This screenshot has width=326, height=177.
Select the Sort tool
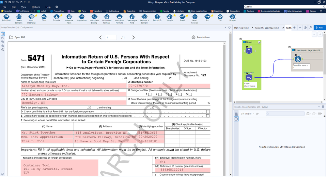point(207,18)
